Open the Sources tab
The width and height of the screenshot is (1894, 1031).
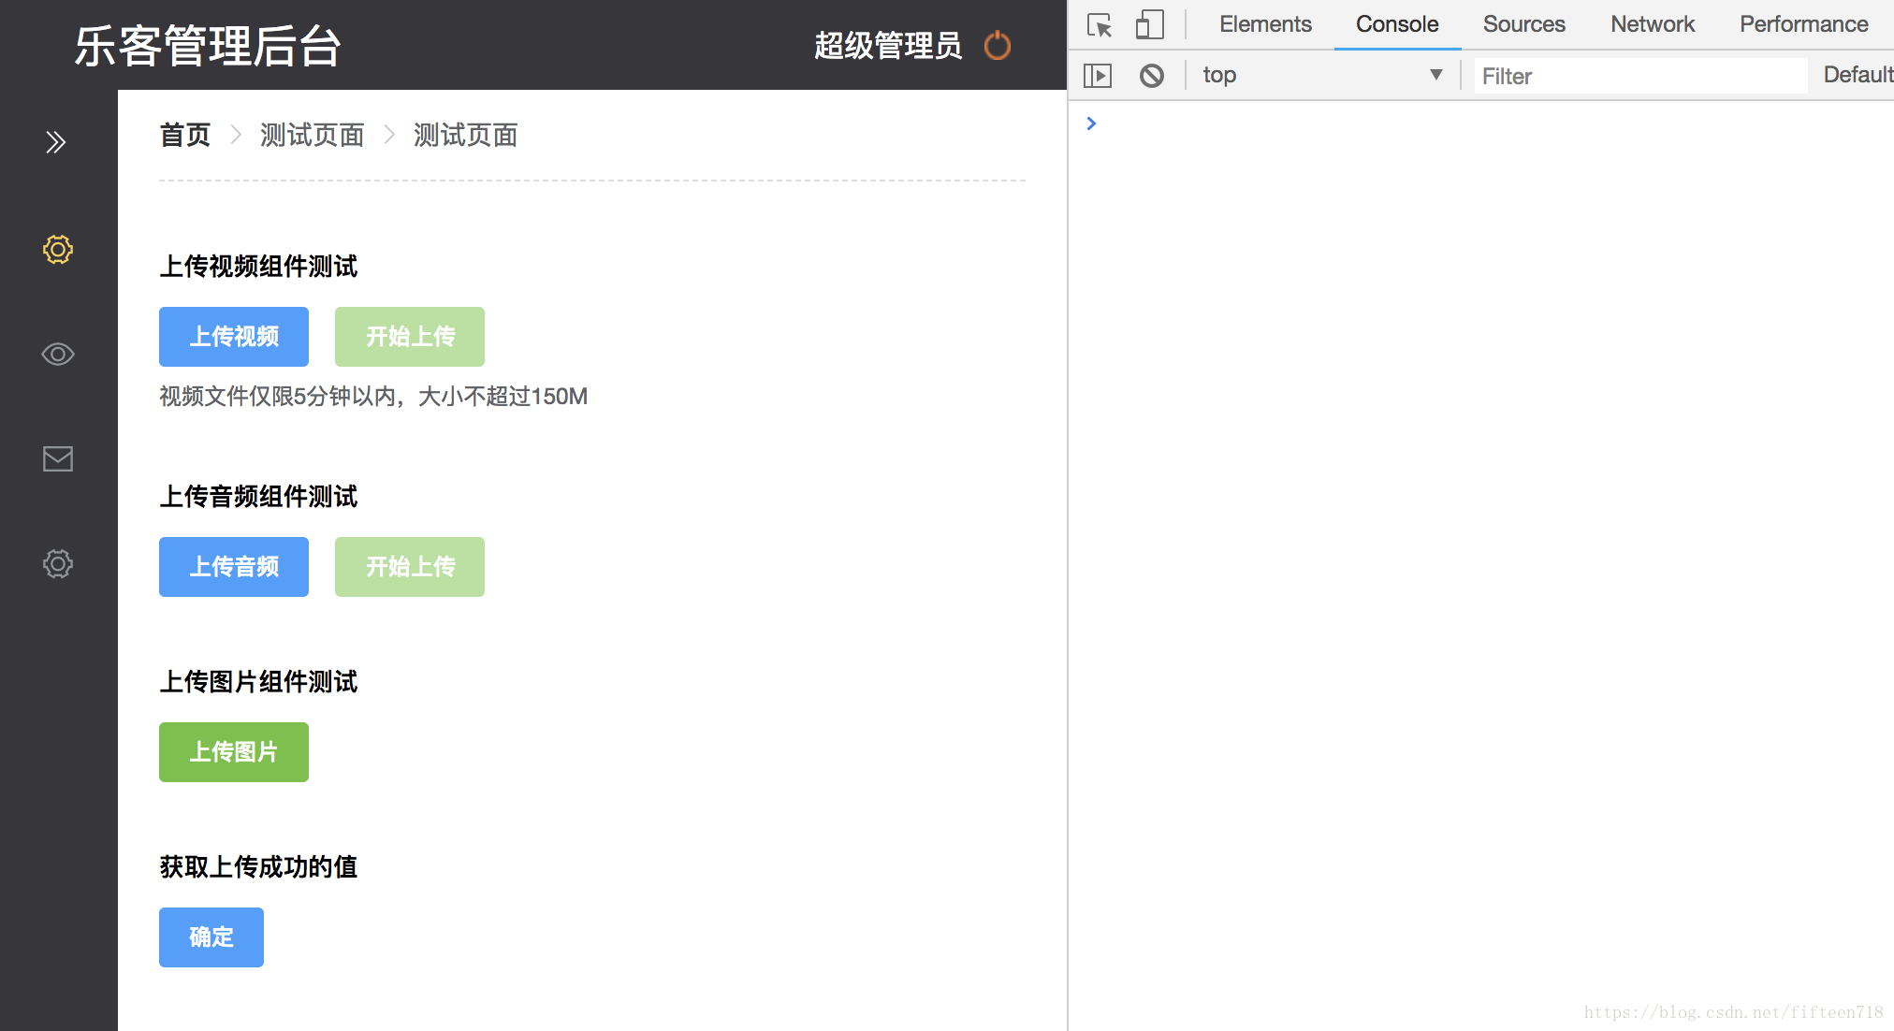[1523, 24]
